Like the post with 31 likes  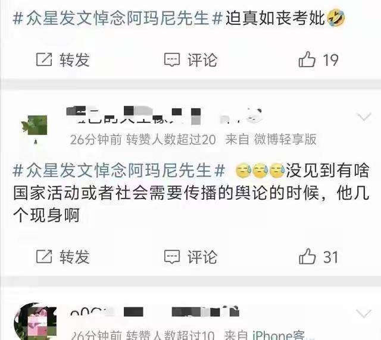307,256
